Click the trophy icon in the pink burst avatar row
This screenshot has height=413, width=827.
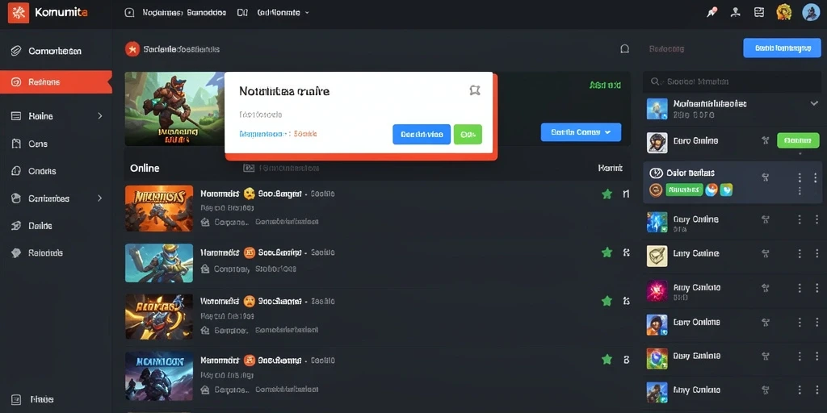click(x=766, y=288)
